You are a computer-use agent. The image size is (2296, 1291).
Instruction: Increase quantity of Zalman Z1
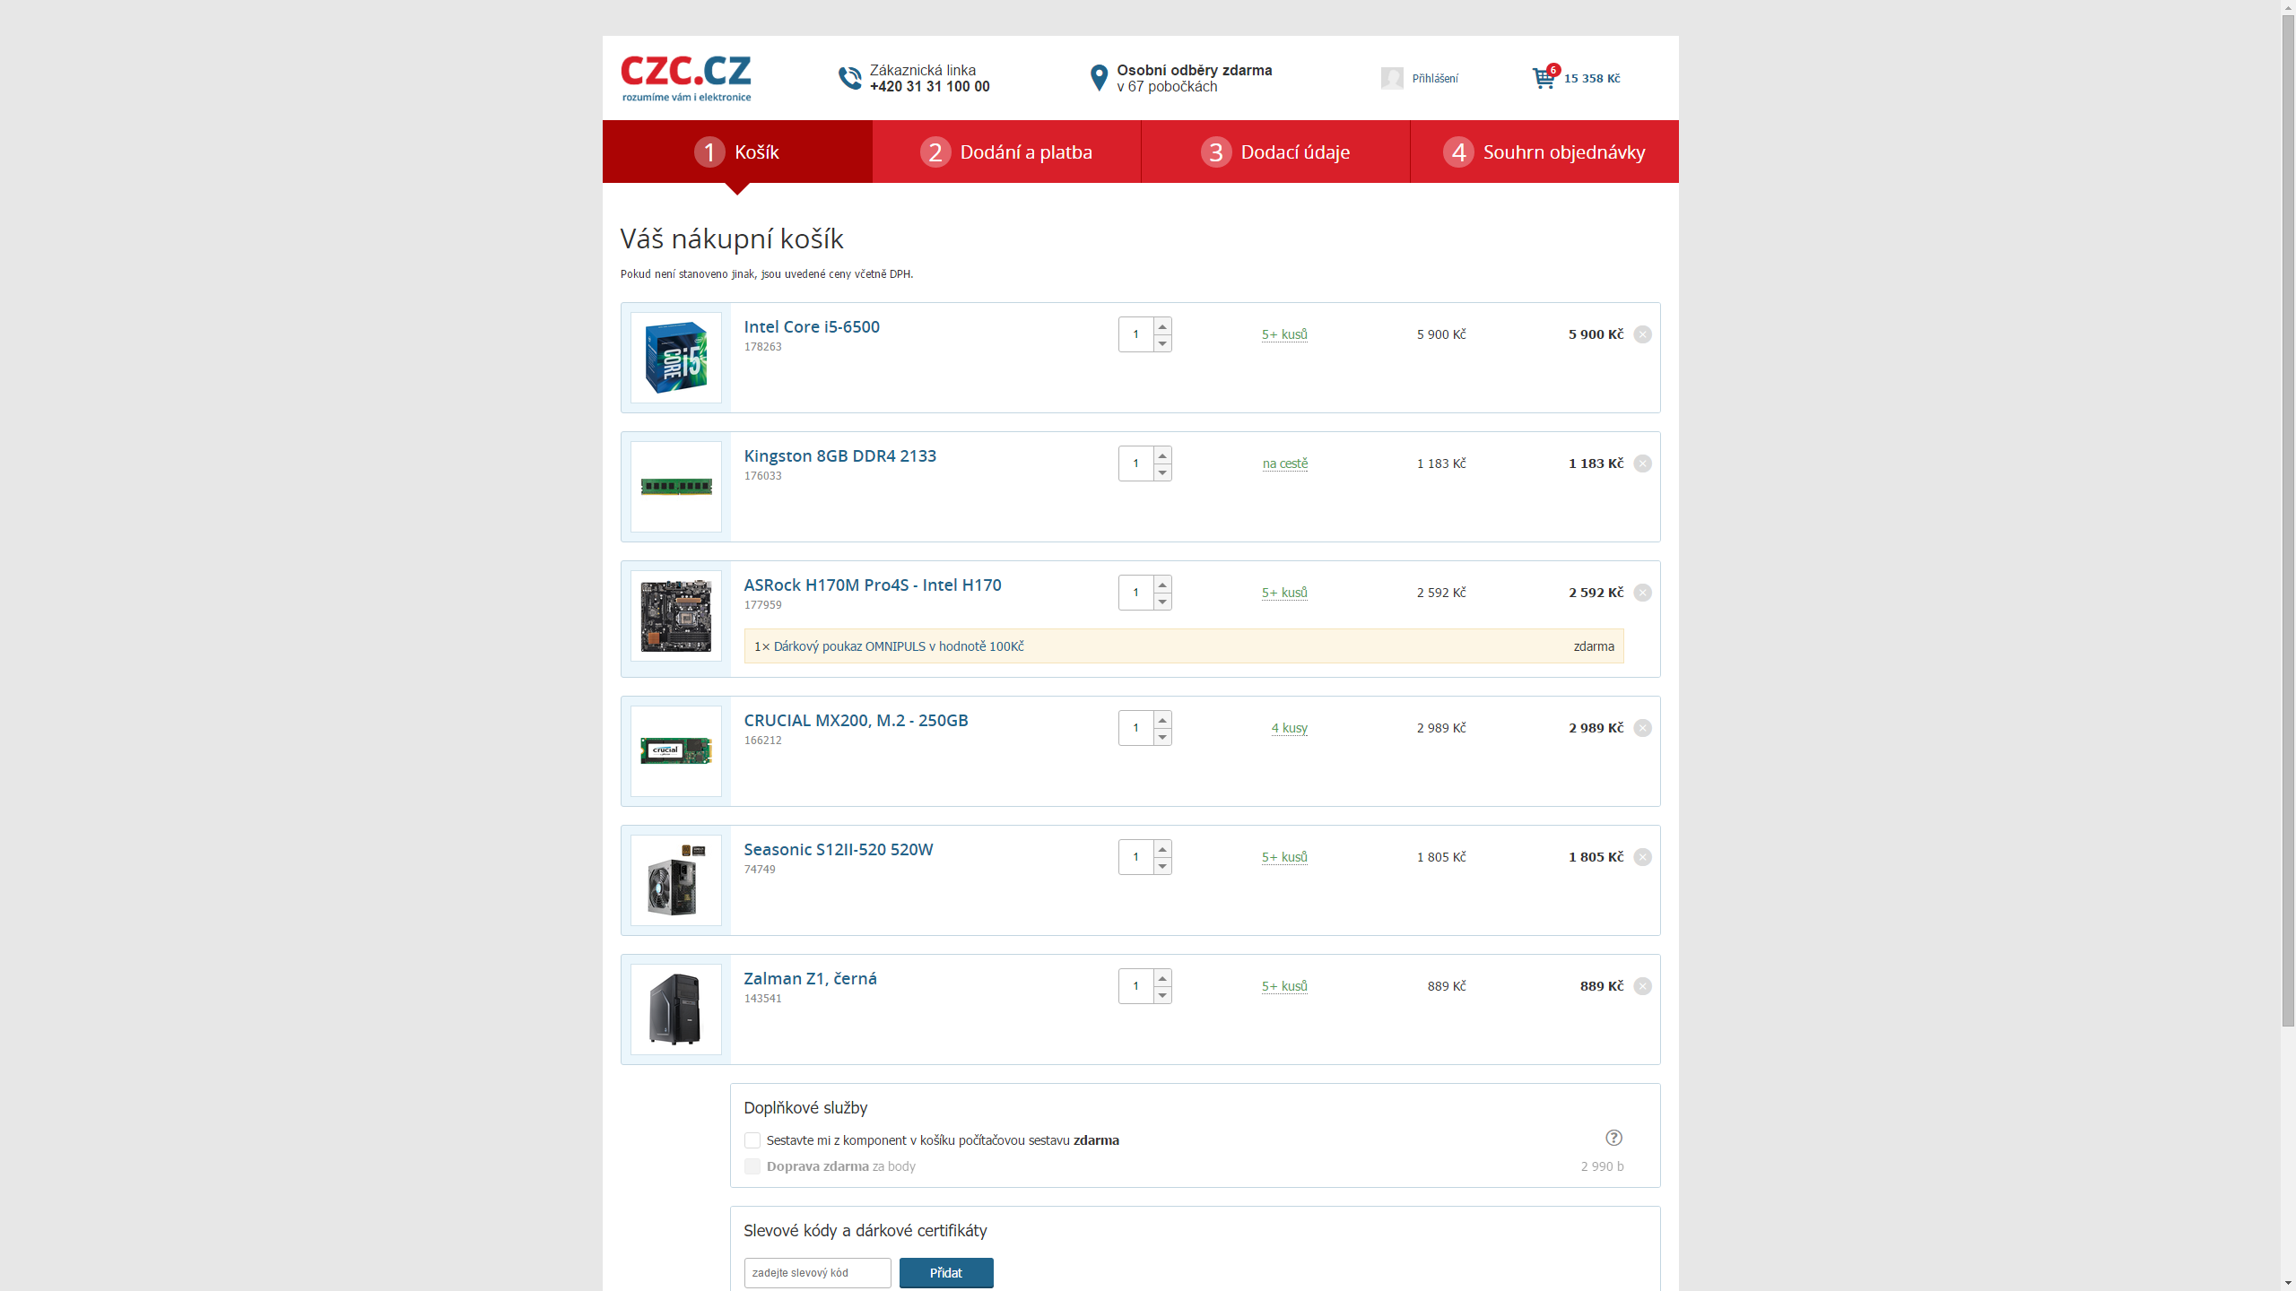pyautogui.click(x=1162, y=978)
